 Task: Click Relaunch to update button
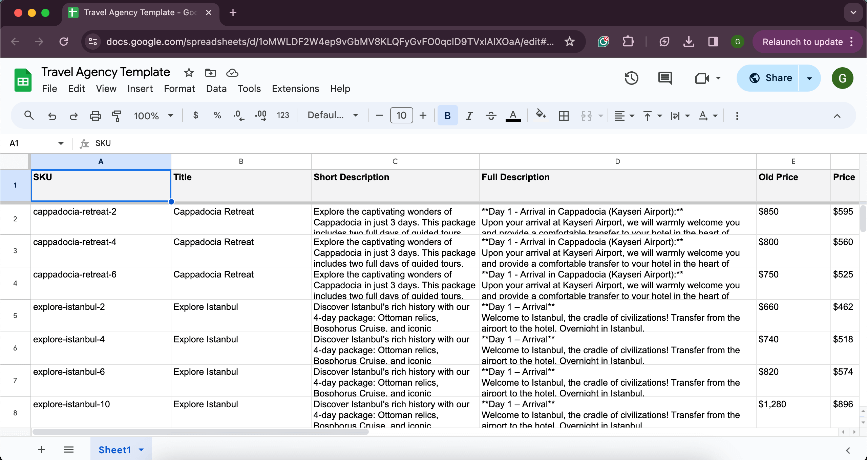(x=802, y=42)
